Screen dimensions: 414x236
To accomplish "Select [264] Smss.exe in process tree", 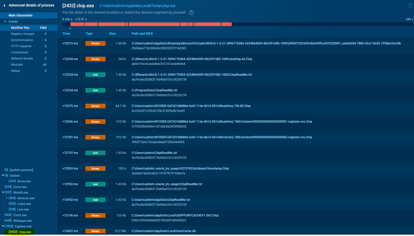I will [20, 181].
